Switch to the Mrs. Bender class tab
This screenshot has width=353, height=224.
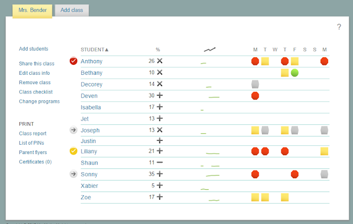(33, 10)
